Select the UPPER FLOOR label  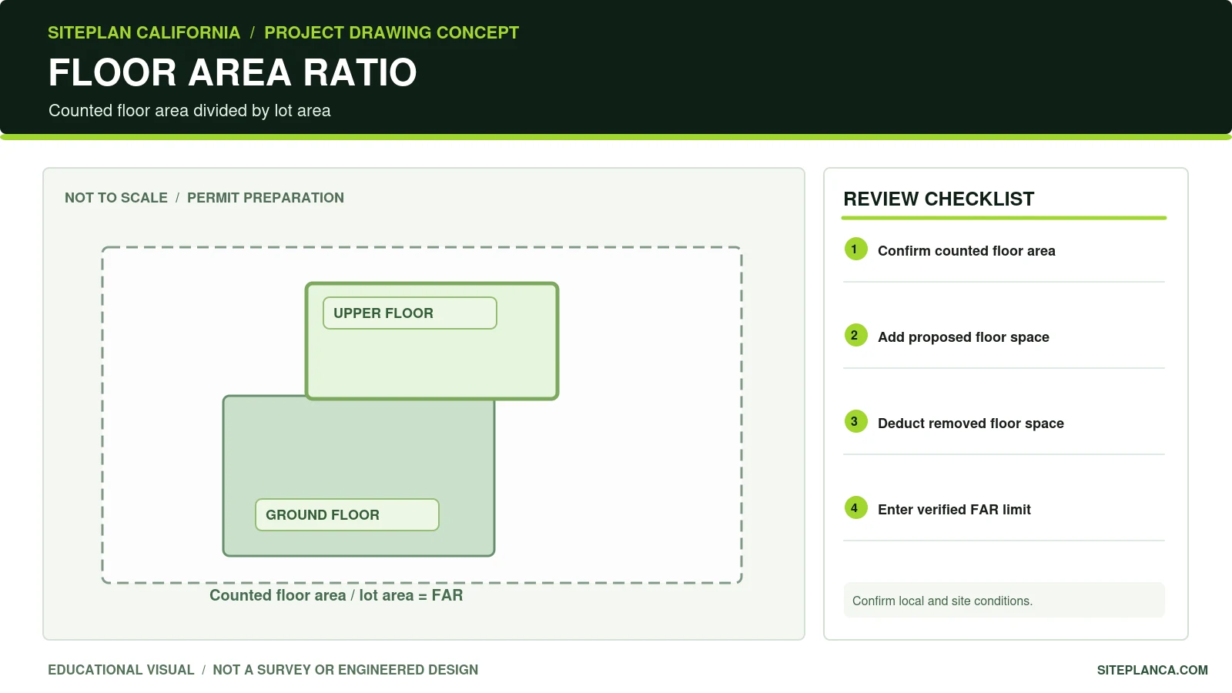pyautogui.click(x=410, y=313)
